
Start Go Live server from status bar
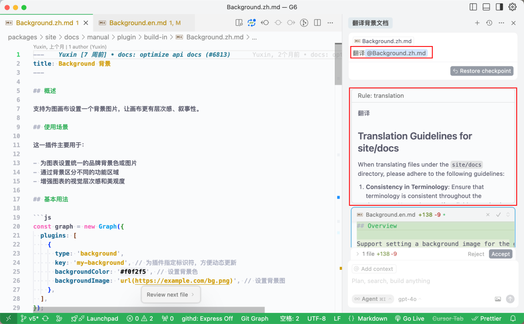409,318
